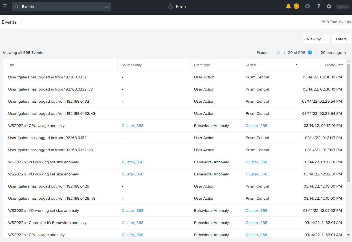This screenshot has width=352, height=242.
Task: Open tasks circle icon in header
Action: click(307, 6)
